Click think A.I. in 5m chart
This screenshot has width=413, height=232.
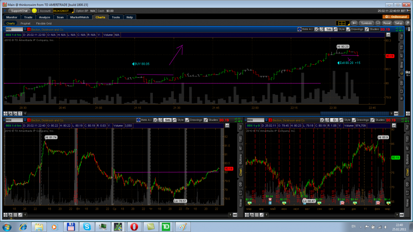pos(144,120)
